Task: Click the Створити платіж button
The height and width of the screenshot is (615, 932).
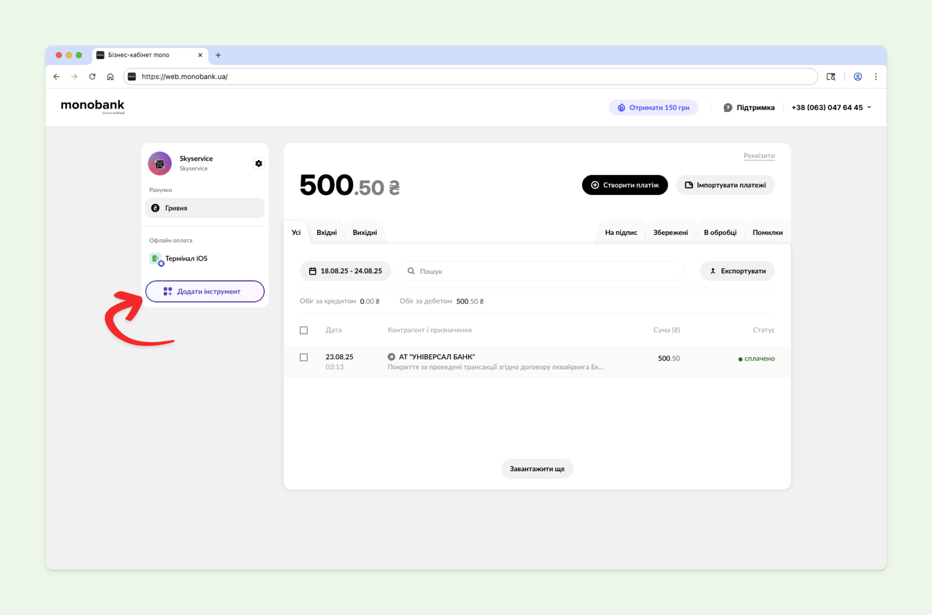Action: (625, 185)
